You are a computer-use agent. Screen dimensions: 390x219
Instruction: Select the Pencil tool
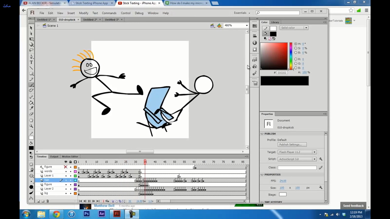(31, 79)
